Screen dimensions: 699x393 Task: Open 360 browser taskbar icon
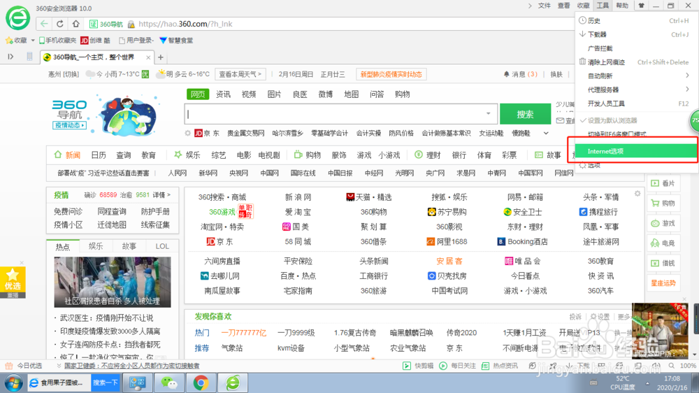233,383
